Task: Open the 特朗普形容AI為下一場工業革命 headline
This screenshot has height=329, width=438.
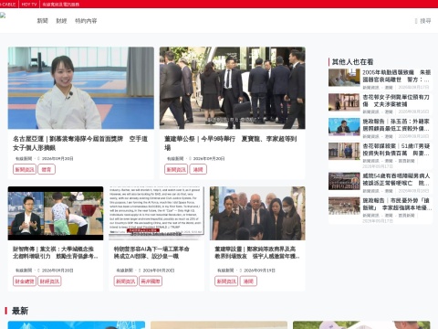Action: point(151,252)
